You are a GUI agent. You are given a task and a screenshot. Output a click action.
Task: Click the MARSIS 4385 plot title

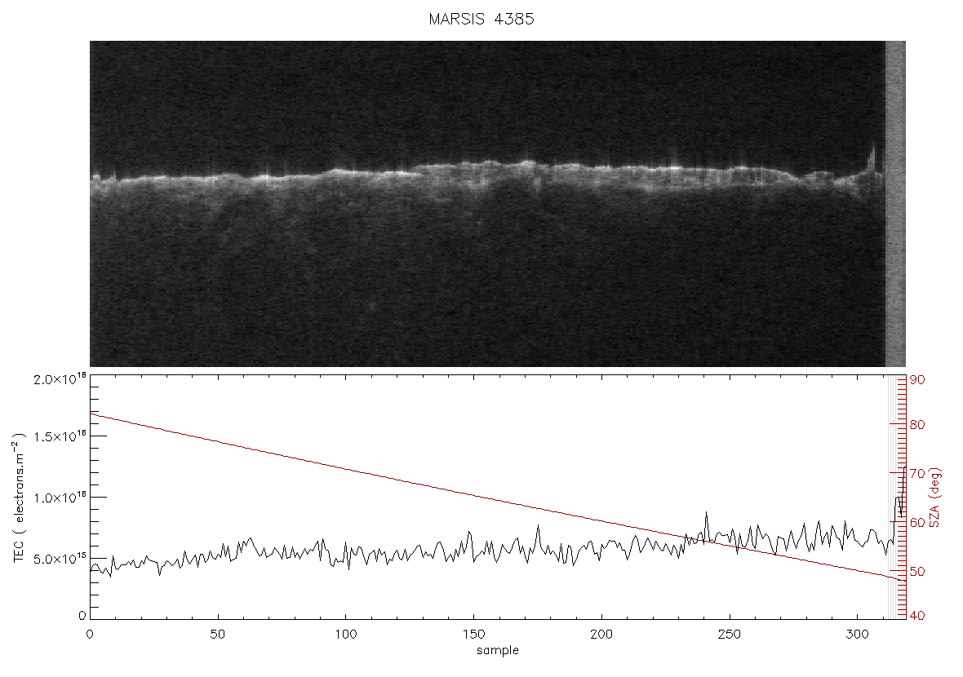click(x=481, y=19)
